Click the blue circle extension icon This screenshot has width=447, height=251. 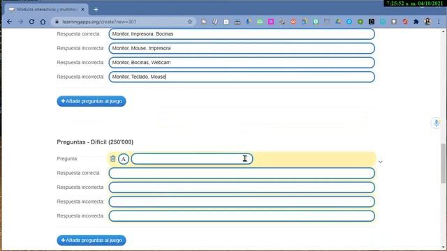pyautogui.click(x=349, y=22)
